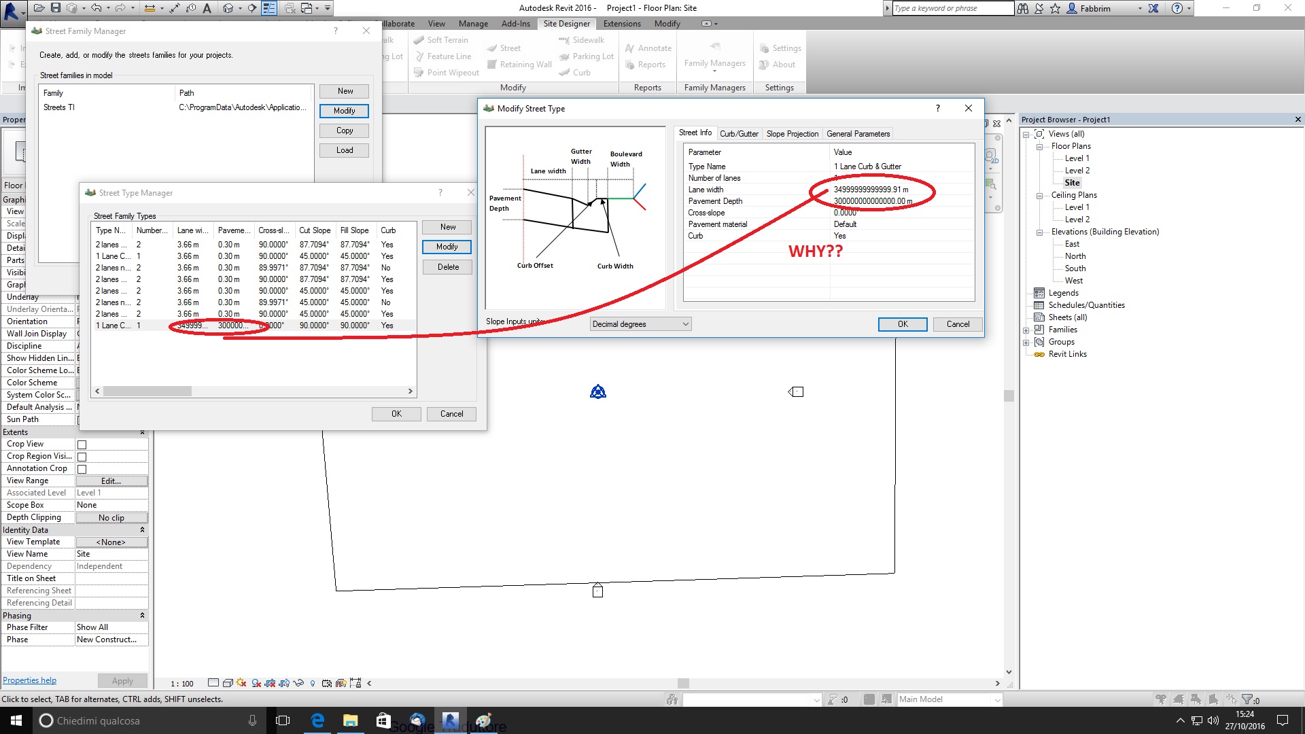The image size is (1305, 734).
Task: Click Modify in Street Type Manager
Action: [x=447, y=247]
